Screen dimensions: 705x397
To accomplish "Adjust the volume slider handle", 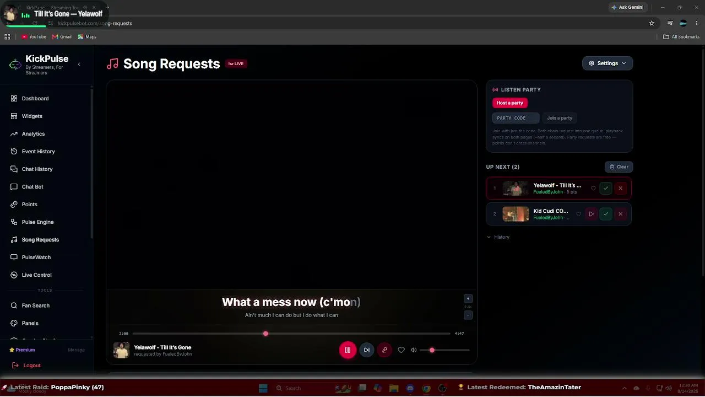I will 432,350.
